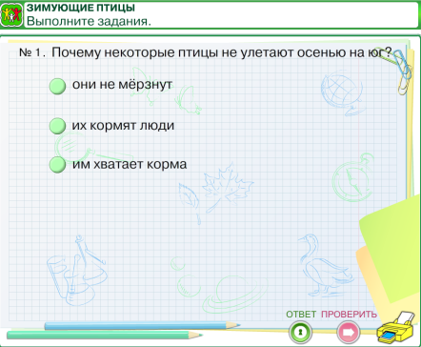
Task: Click the compass sketch
Action: point(353,178)
